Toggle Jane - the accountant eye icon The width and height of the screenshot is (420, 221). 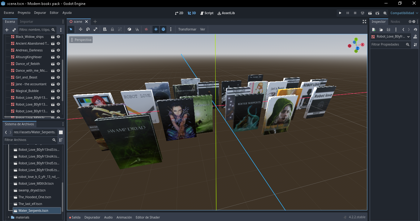click(58, 84)
